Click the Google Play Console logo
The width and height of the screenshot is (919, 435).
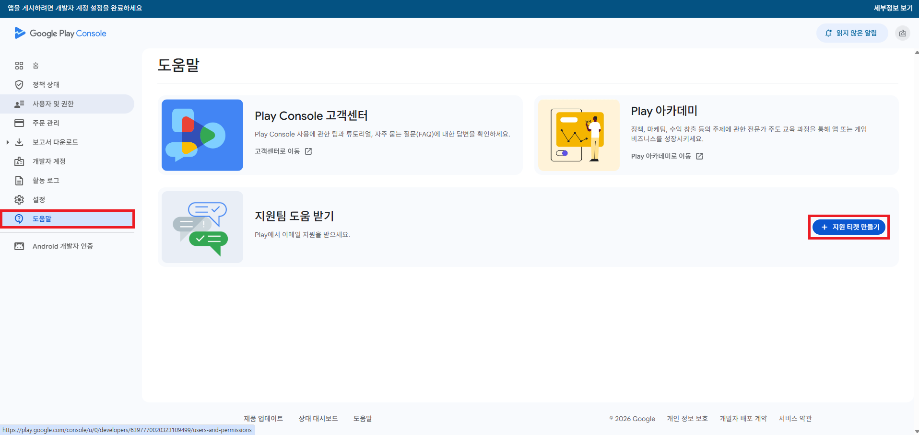[60, 33]
